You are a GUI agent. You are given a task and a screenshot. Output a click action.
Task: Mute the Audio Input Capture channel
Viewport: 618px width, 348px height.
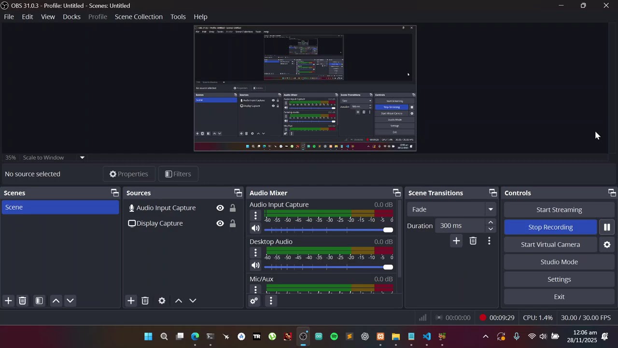click(255, 228)
